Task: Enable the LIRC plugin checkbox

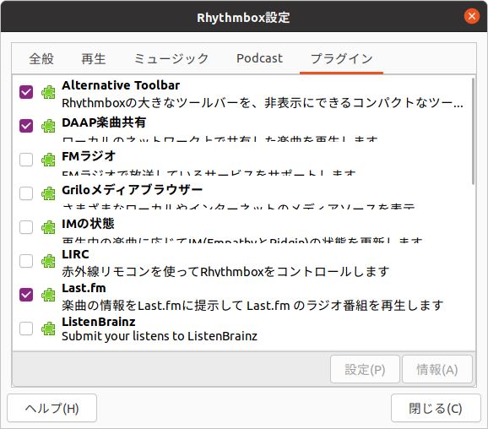Action: click(x=26, y=261)
